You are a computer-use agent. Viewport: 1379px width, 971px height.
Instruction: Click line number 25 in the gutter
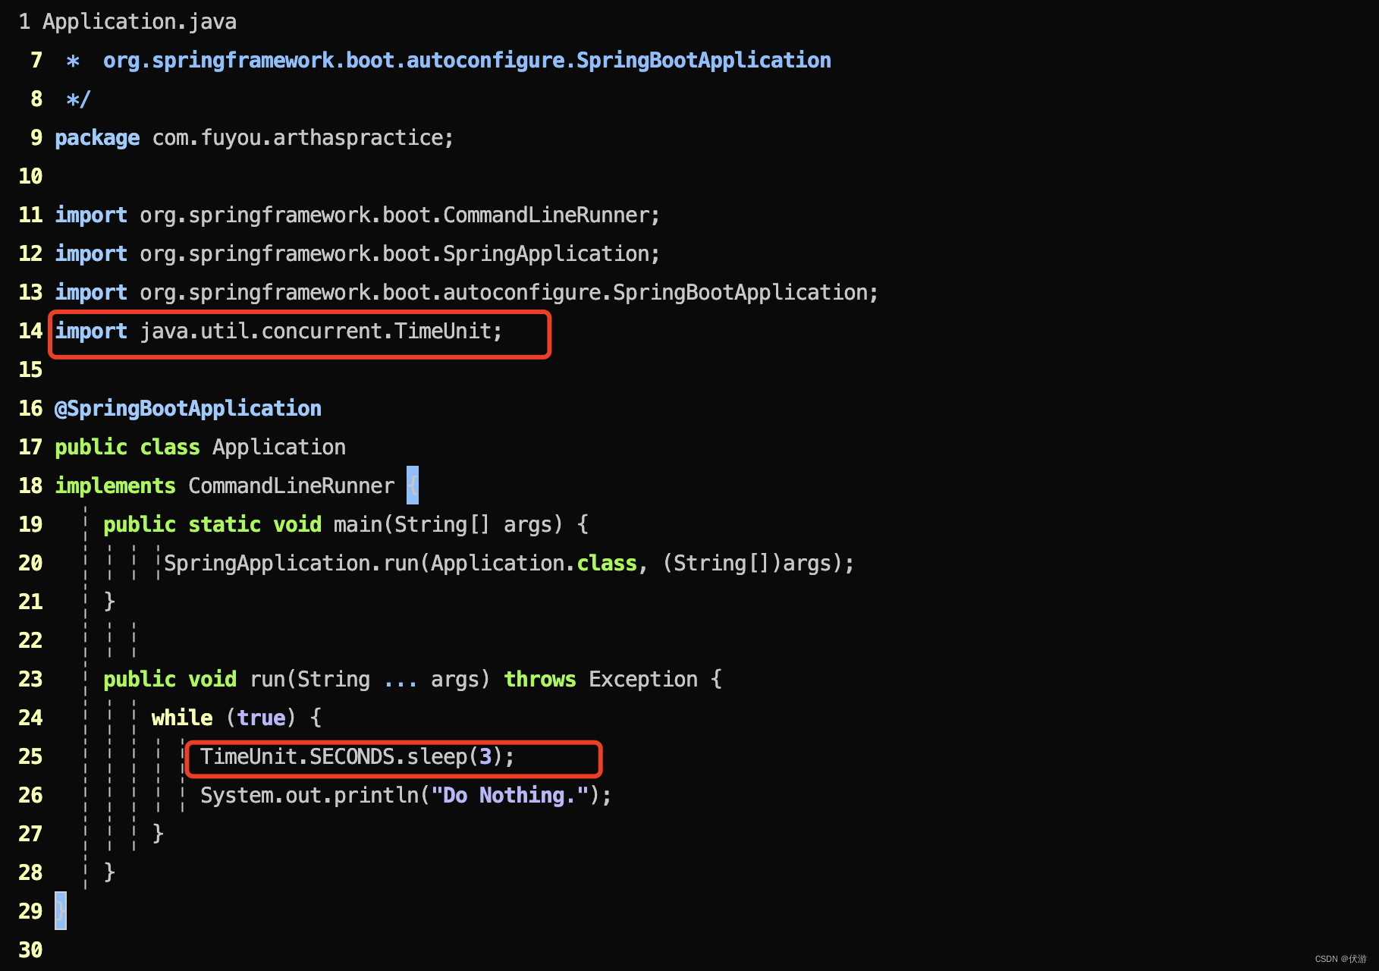coord(30,757)
